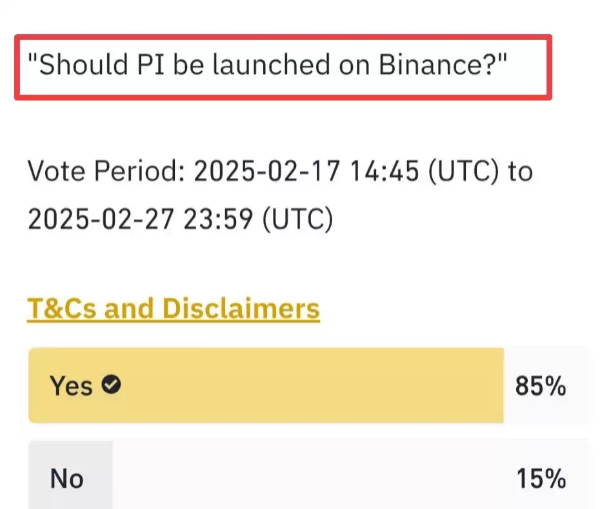Vote Yes on the PI launch poll

pyautogui.click(x=308, y=385)
